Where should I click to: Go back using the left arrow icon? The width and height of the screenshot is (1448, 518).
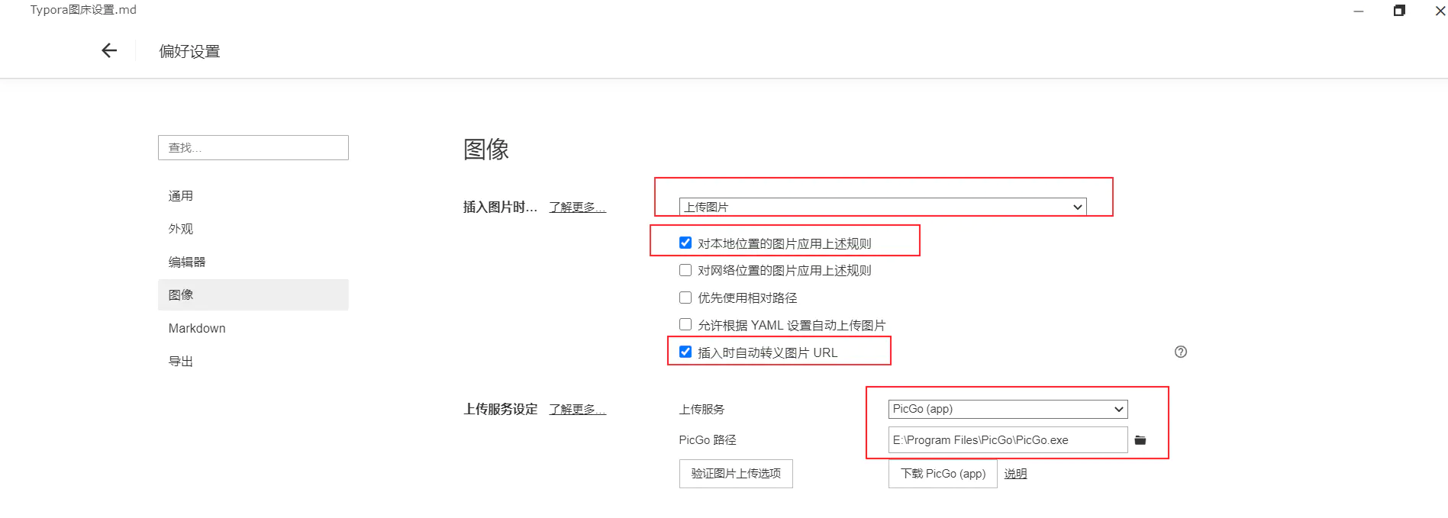[x=109, y=50]
